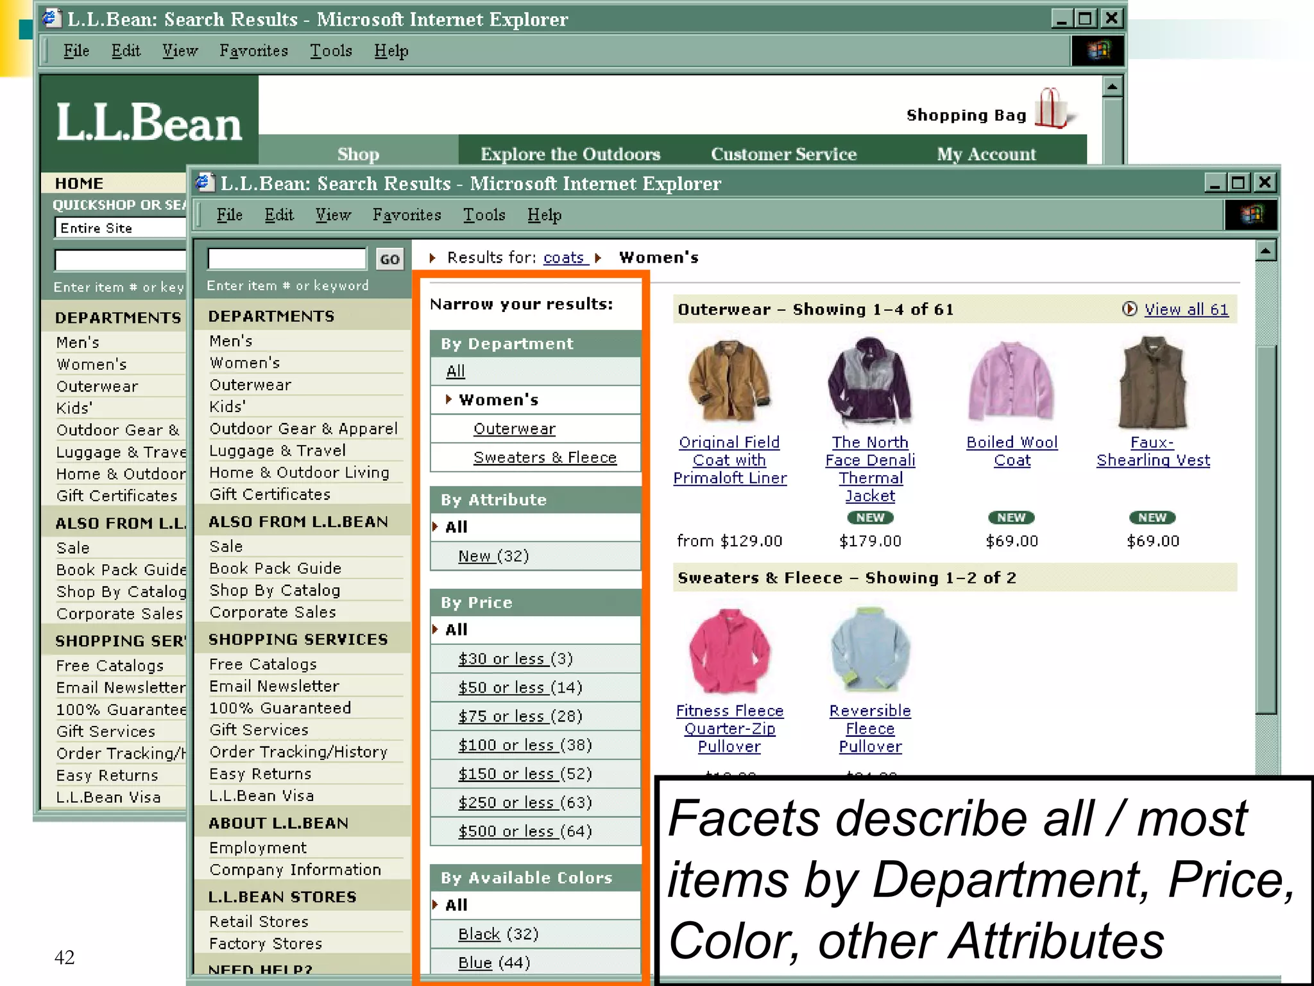
Task: Select All under By Department
Action: (456, 371)
